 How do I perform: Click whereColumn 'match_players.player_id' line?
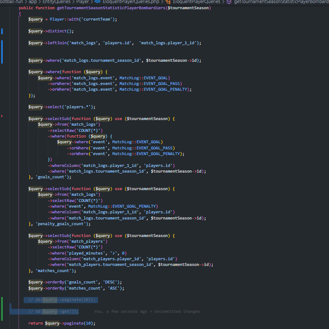click(x=112, y=259)
